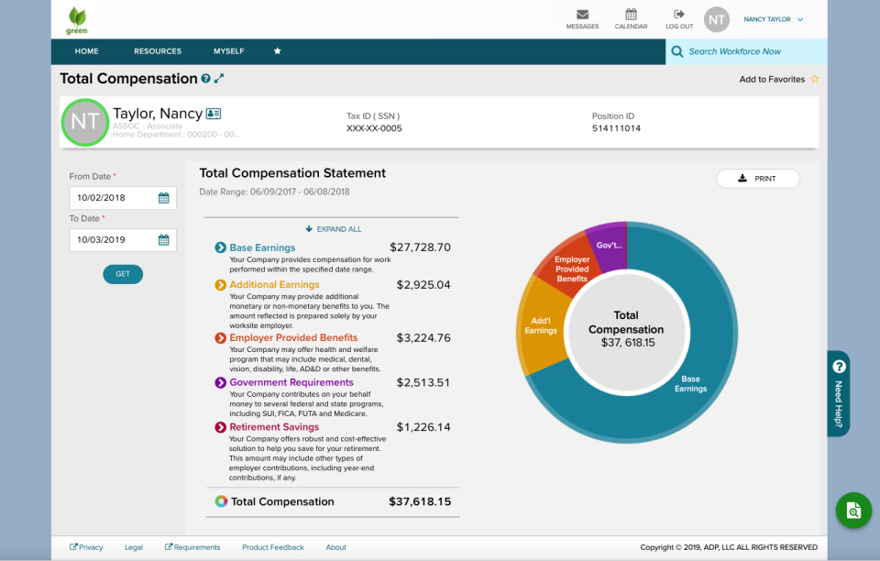Click the $2,513.51 government amount
Viewport: 880px width, 561px height.
tap(423, 382)
